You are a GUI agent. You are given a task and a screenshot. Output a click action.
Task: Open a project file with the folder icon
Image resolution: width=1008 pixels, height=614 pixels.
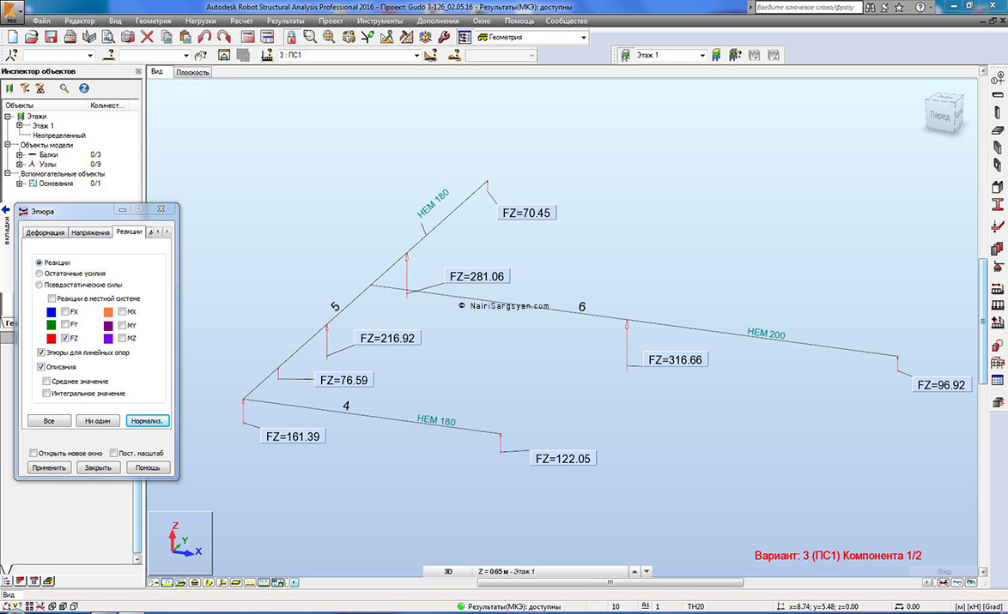(x=32, y=37)
